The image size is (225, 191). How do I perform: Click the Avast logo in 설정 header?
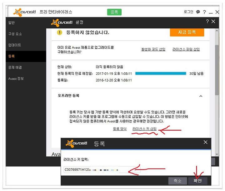tap(62, 23)
